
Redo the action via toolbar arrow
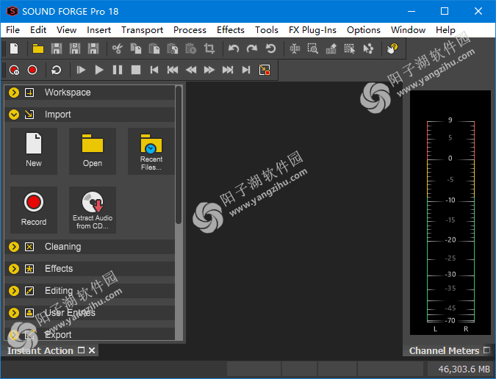252,48
